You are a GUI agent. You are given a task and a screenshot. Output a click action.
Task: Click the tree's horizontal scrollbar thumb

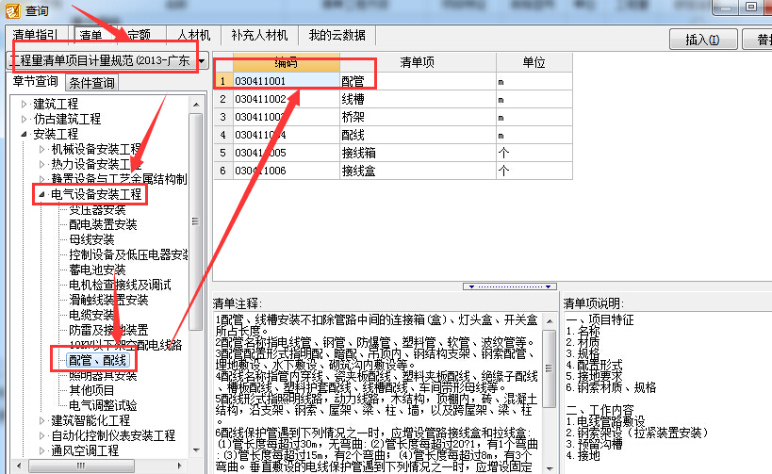(81, 466)
